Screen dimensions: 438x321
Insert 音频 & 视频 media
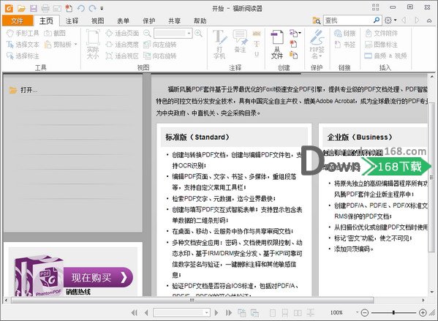(x=386, y=56)
